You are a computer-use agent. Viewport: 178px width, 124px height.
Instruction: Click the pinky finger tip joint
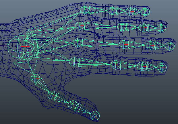(x=145, y=11)
